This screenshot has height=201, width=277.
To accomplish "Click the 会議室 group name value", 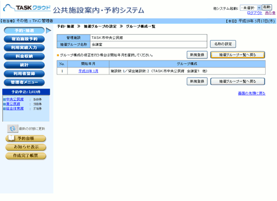I will tap(97, 44).
